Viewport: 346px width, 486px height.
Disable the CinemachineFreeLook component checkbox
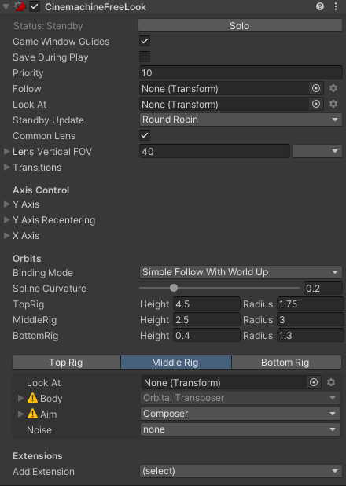point(35,6)
